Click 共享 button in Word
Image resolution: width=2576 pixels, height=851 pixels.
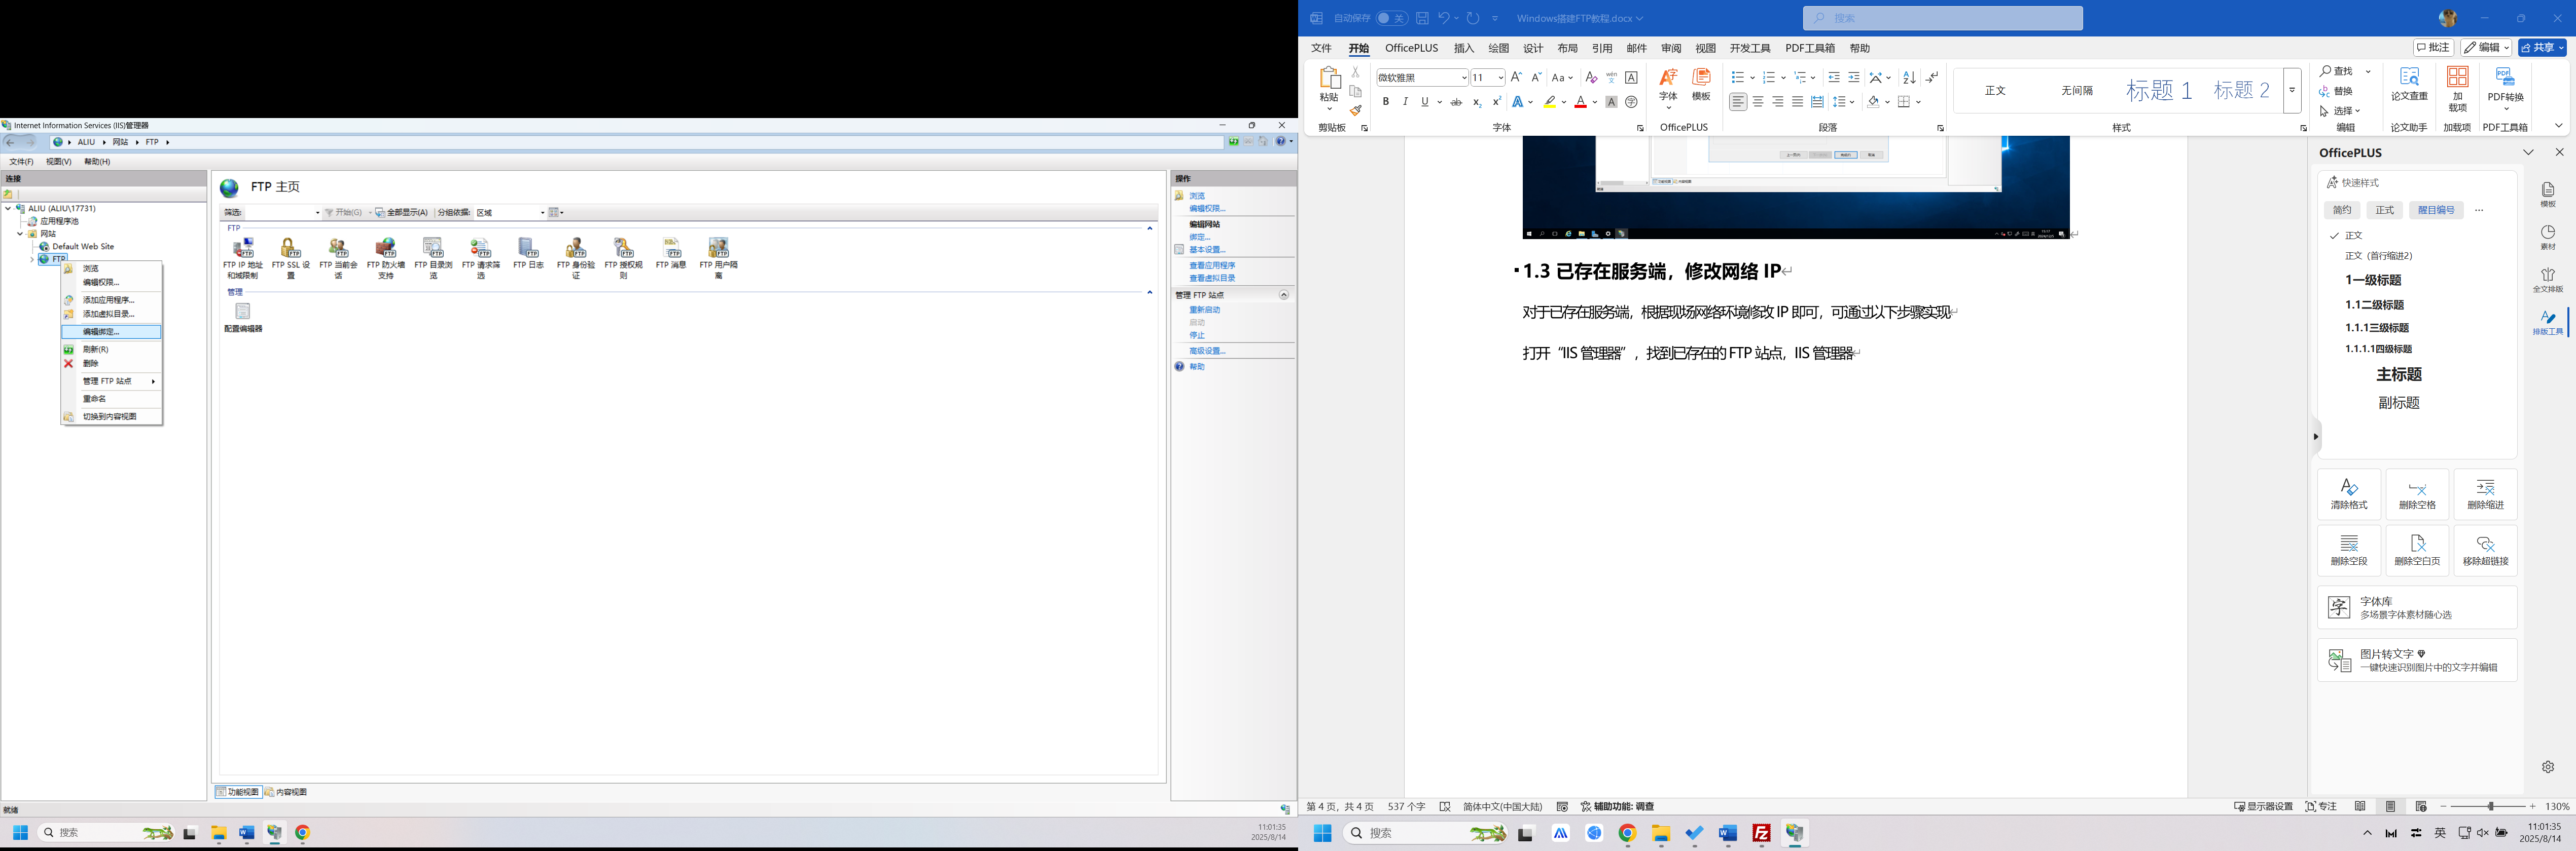point(2542,48)
